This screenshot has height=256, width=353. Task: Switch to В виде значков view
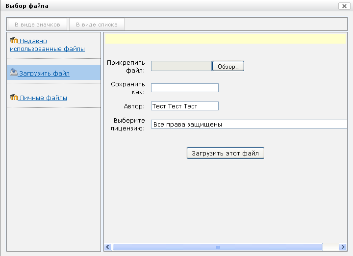37,25
